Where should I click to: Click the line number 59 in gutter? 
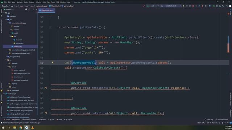(x=42, y=62)
